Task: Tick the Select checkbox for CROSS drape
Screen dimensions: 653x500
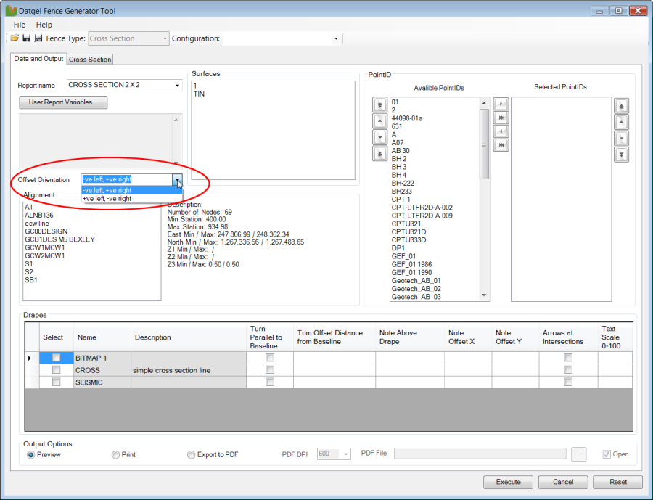Action: (x=56, y=370)
